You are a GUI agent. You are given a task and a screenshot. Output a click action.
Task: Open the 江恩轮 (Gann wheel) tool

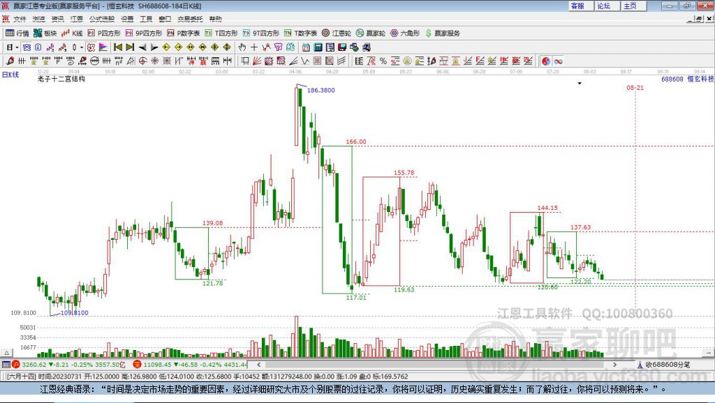point(337,33)
